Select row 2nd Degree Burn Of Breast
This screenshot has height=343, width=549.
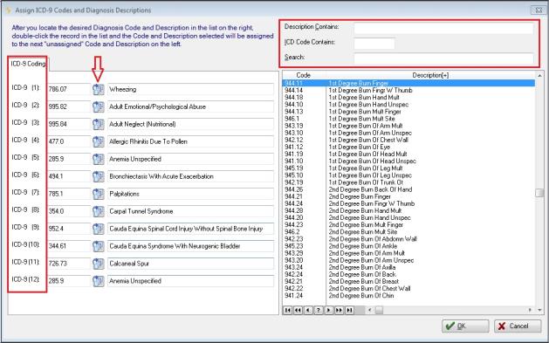(x=408, y=281)
